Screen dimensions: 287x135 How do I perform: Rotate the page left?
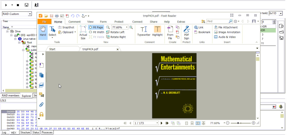coord(115,32)
